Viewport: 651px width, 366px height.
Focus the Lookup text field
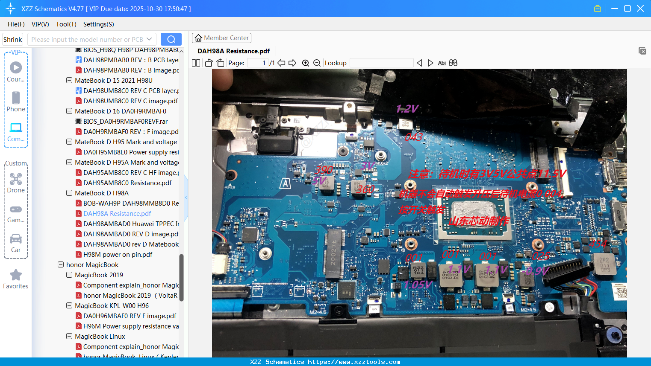coord(381,63)
